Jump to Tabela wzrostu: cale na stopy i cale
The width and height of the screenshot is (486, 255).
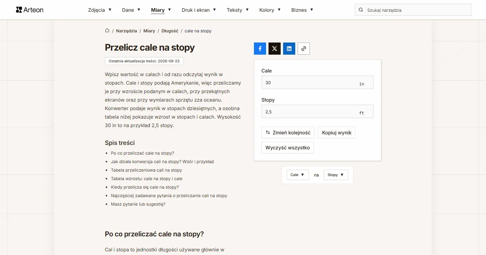147,178
